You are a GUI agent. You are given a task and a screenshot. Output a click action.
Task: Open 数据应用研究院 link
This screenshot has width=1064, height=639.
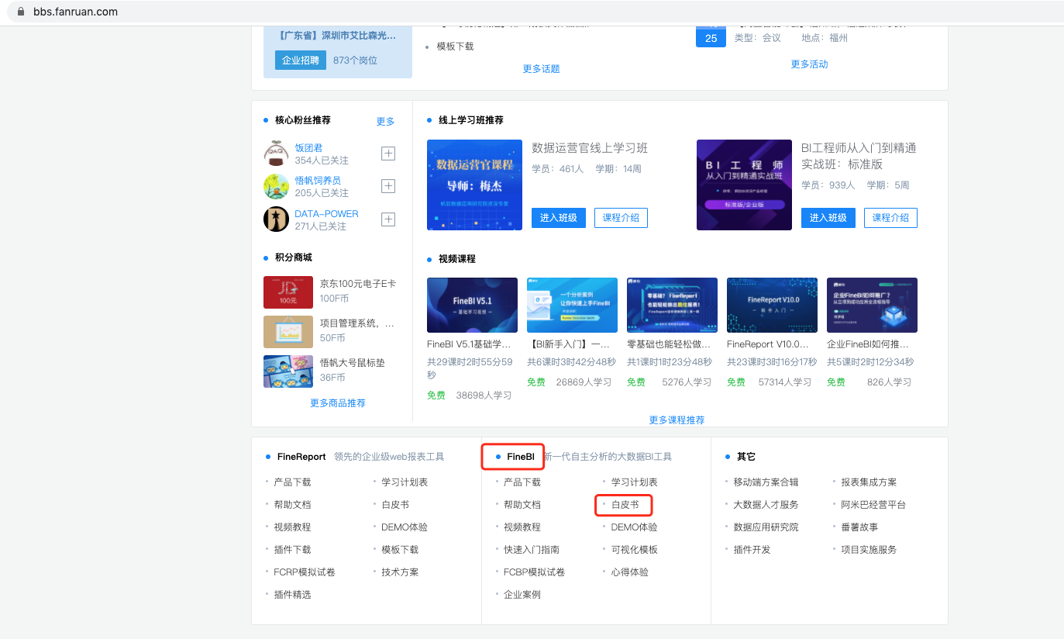click(x=766, y=527)
